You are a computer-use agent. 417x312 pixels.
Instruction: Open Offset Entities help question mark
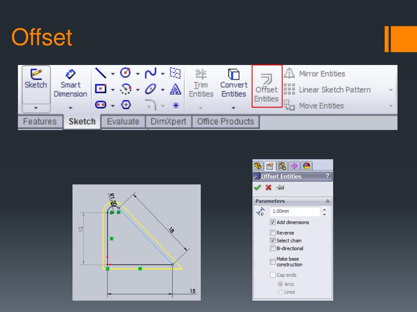(x=328, y=176)
